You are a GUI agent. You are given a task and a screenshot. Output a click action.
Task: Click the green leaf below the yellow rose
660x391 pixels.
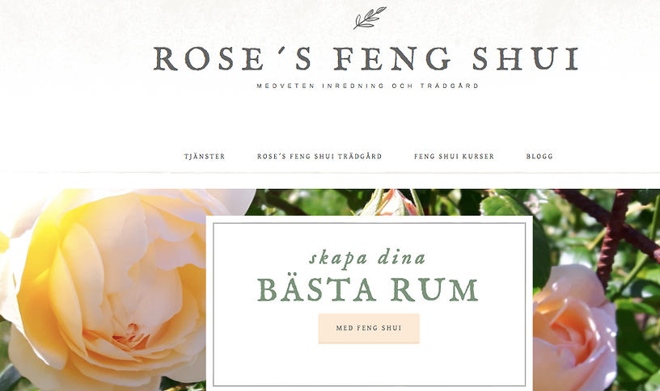(x=9, y=377)
